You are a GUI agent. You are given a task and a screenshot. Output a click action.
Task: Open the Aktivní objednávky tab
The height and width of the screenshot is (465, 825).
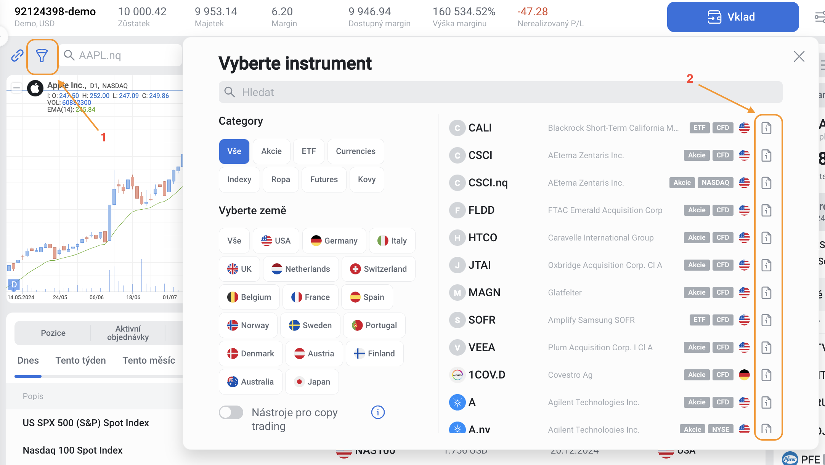[x=128, y=333]
